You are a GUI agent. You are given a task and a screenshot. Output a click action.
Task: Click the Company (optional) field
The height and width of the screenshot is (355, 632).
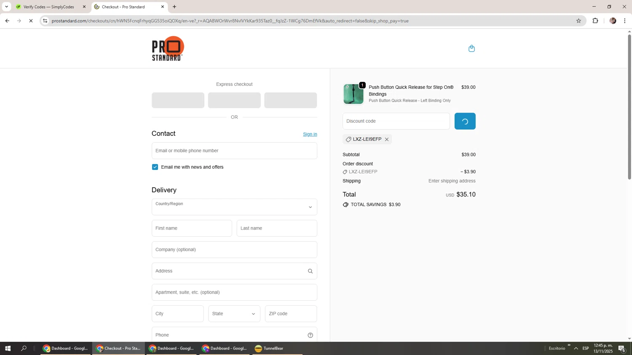pos(234,250)
